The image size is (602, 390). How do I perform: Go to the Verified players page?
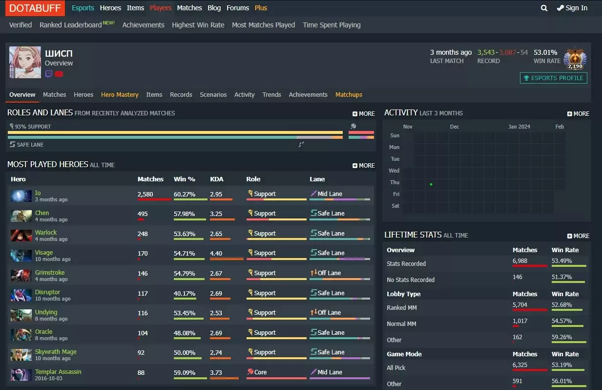pyautogui.click(x=21, y=25)
